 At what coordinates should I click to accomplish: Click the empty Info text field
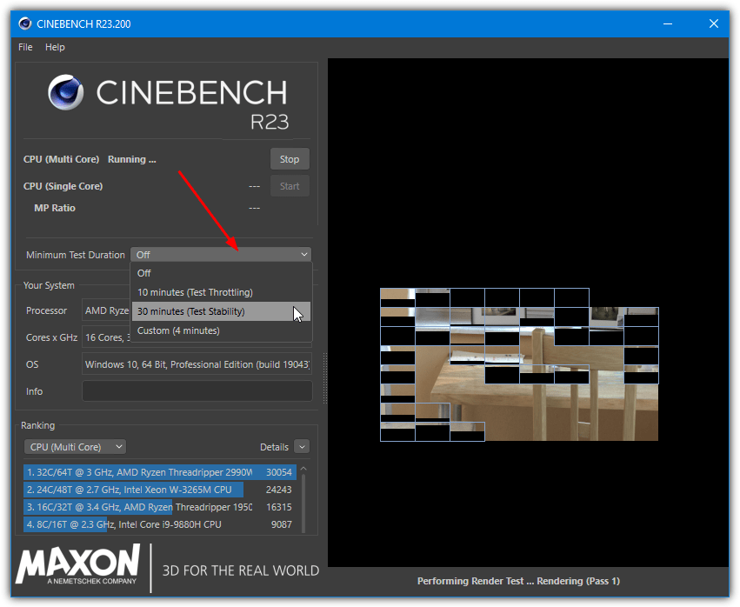point(197,391)
